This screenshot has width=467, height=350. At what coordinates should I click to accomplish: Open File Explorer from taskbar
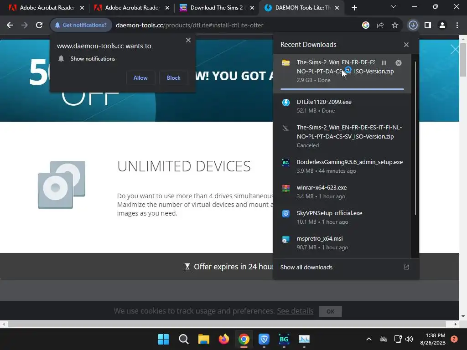coord(204,339)
